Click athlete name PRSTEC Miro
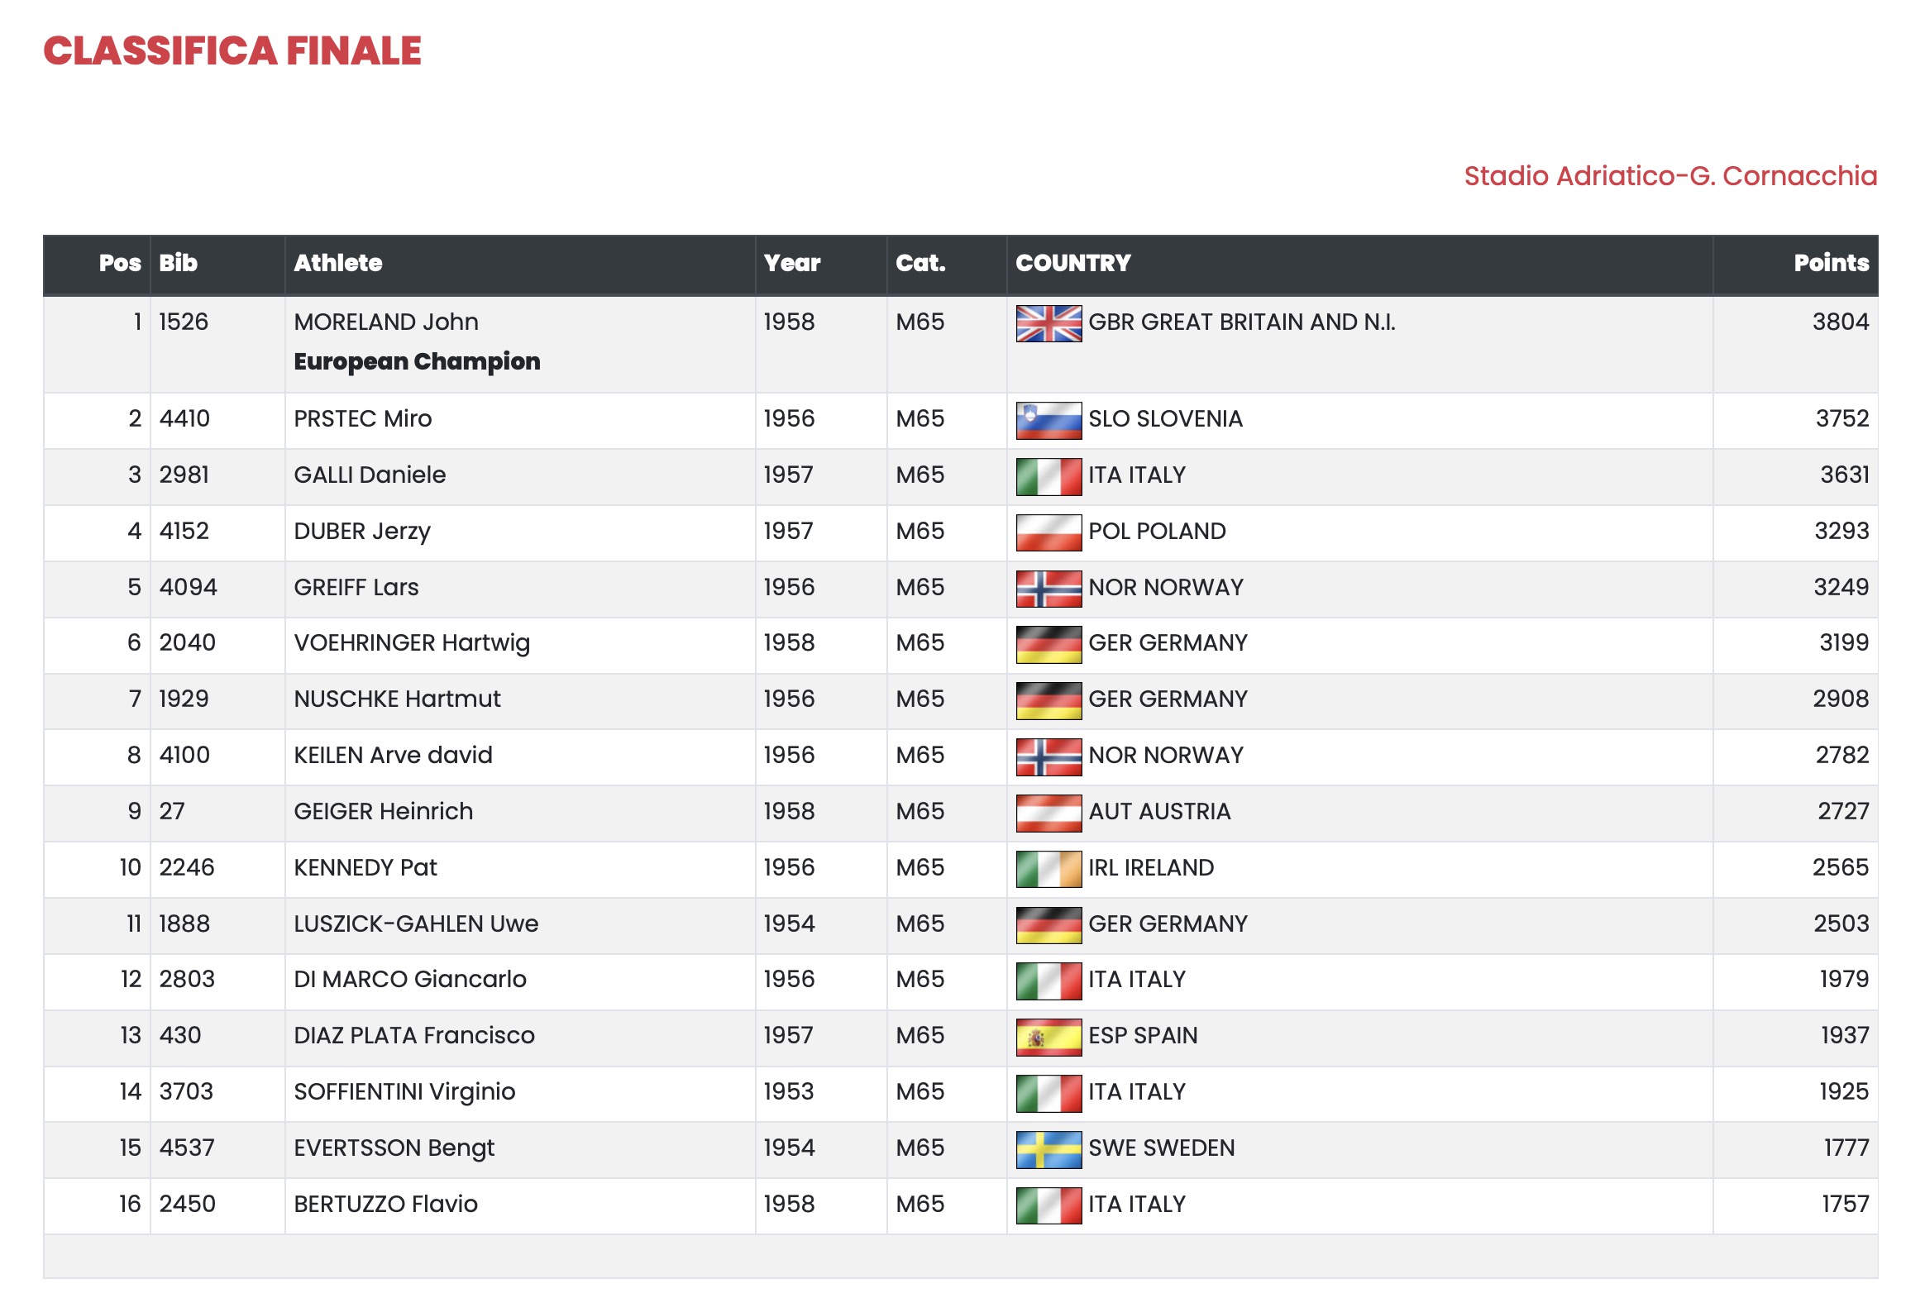 point(363,419)
